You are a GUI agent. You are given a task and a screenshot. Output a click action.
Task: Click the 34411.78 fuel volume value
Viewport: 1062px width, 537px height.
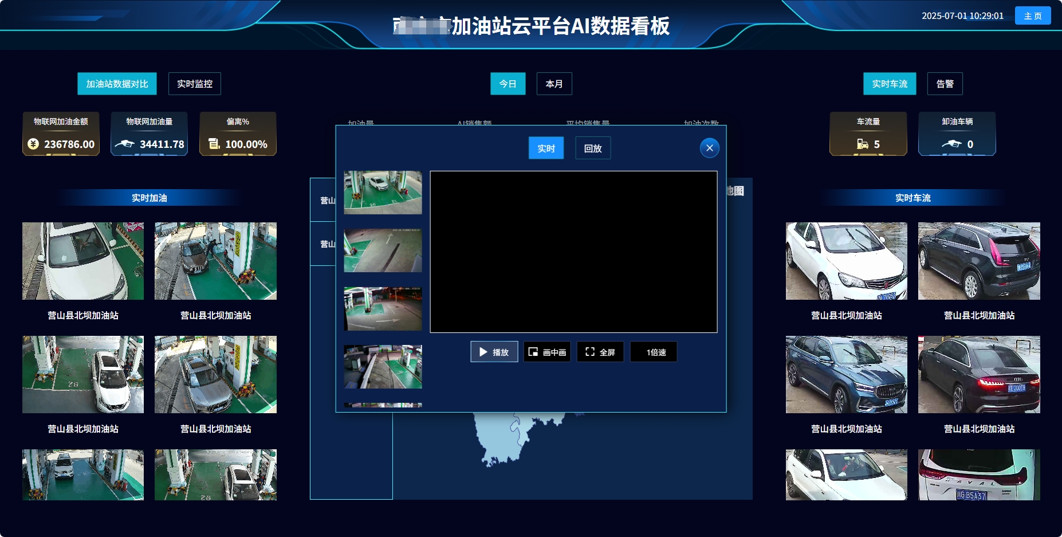click(x=162, y=144)
